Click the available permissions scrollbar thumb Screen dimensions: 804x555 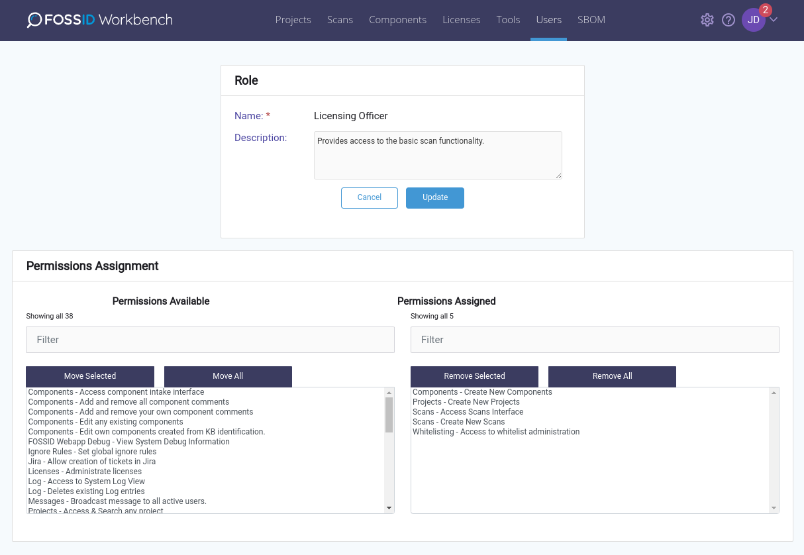pos(389,415)
